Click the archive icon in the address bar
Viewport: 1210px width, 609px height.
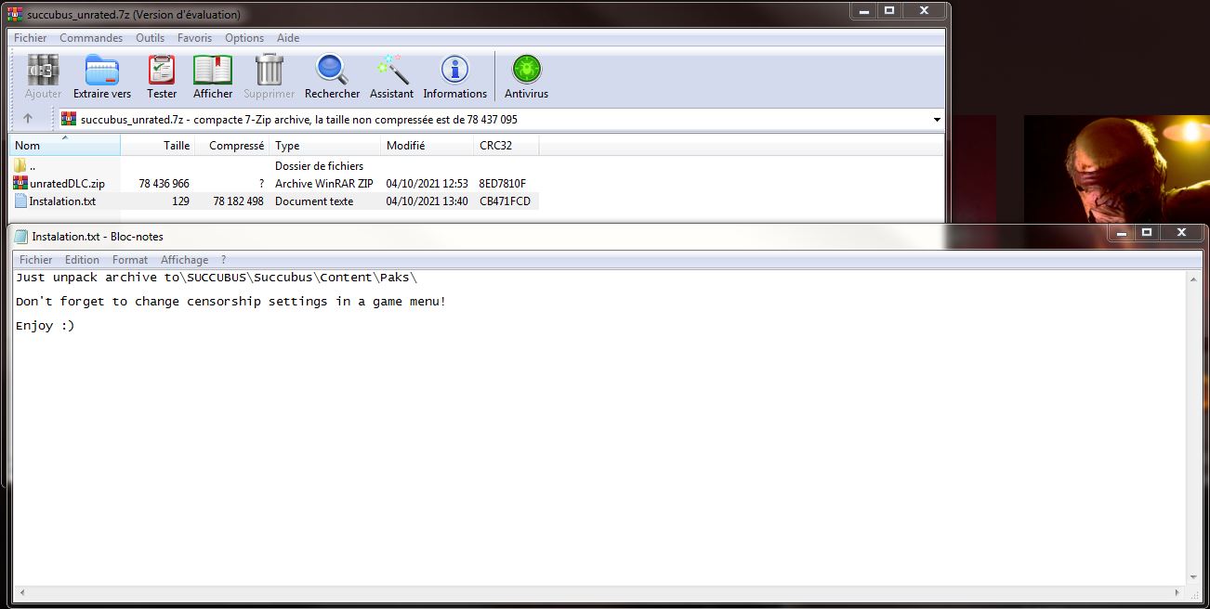[x=69, y=119]
